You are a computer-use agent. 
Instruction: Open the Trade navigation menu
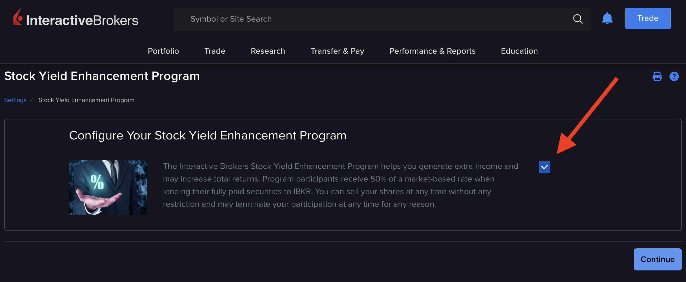[x=215, y=51]
